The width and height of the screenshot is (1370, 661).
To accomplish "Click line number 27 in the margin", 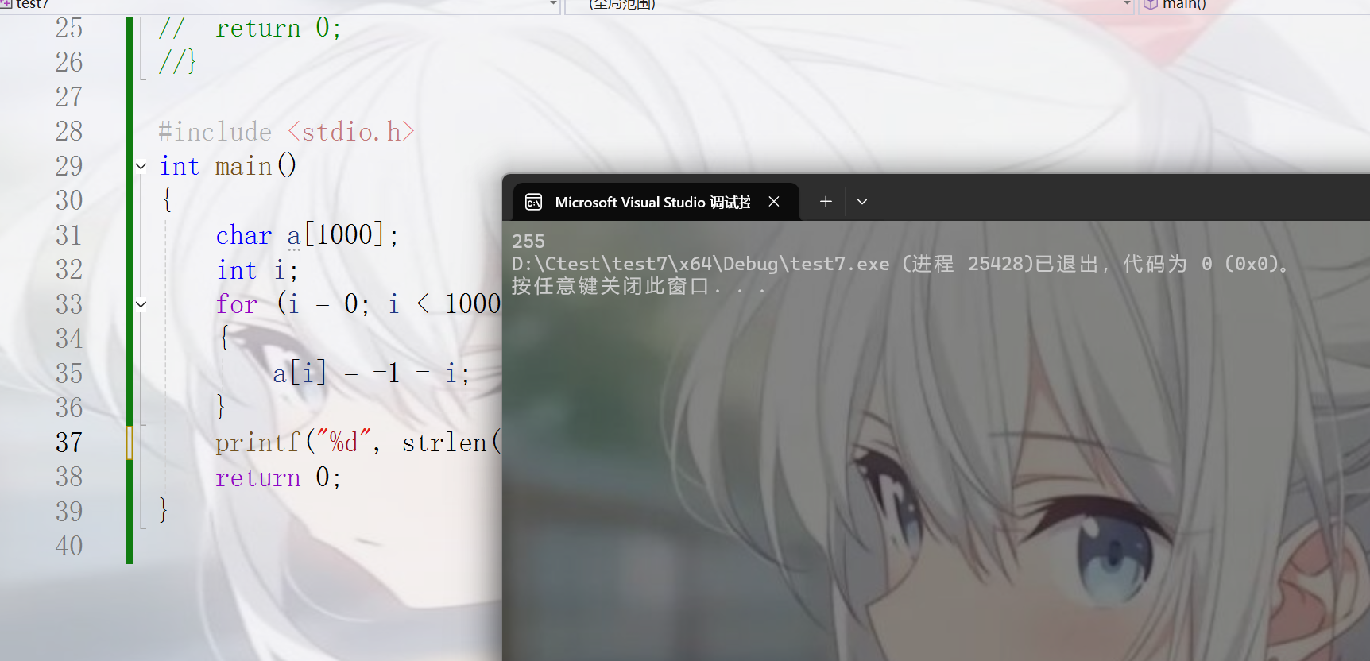I will [69, 97].
